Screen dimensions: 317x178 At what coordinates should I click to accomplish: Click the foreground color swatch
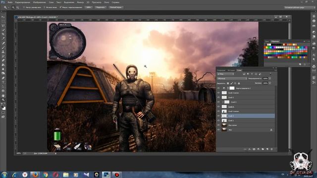coord(2,106)
